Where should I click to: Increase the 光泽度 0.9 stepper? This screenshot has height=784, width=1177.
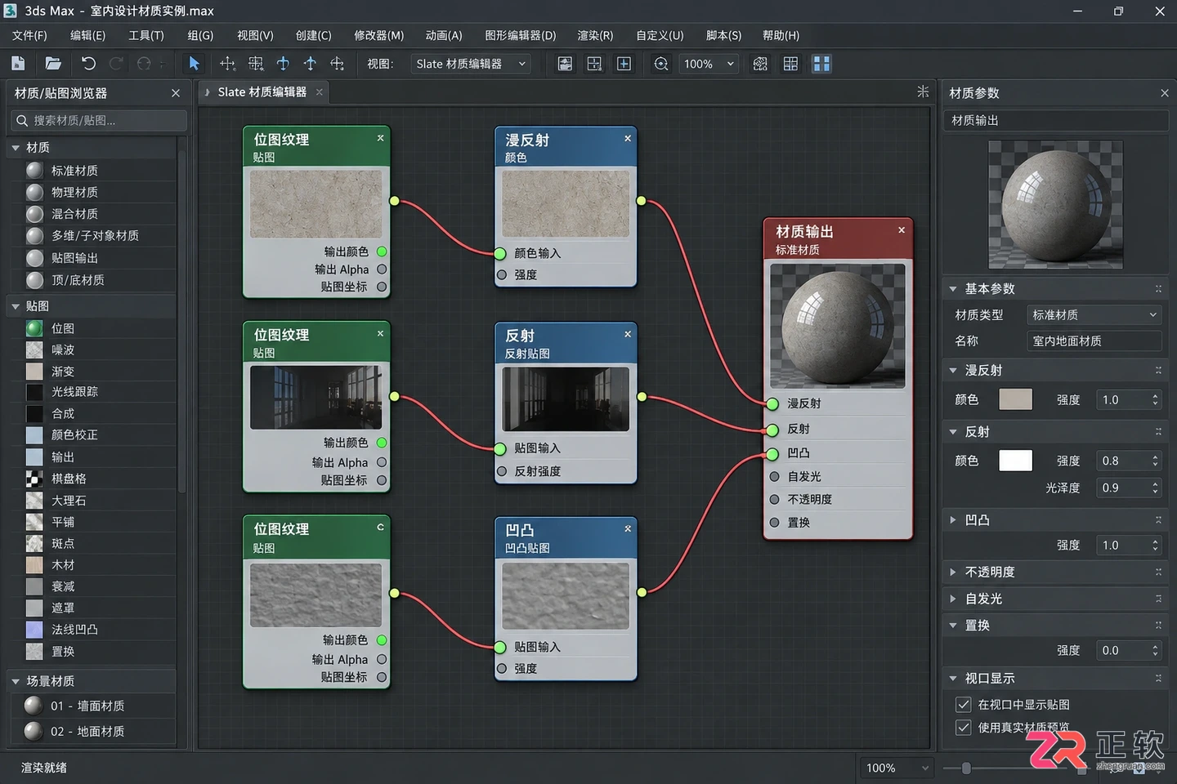[x=1155, y=483]
